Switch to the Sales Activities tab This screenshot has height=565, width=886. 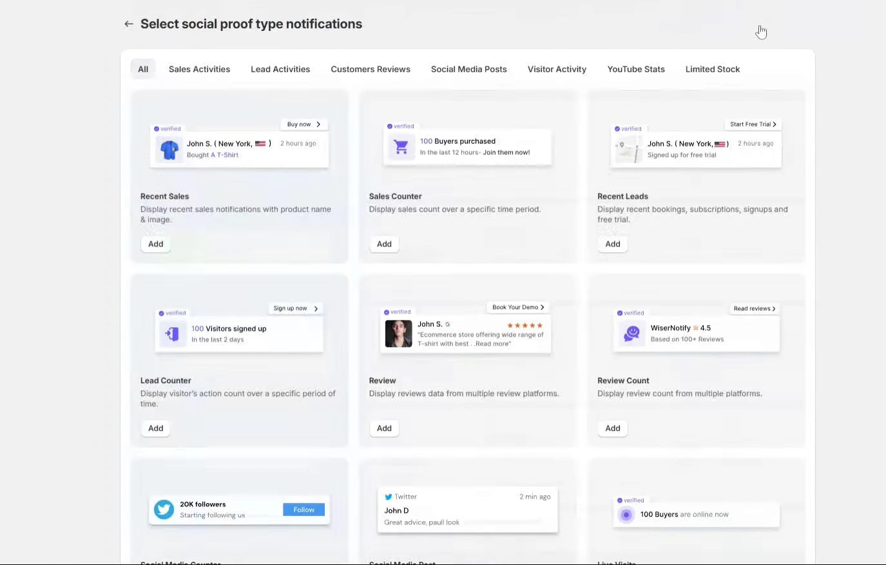pos(199,69)
